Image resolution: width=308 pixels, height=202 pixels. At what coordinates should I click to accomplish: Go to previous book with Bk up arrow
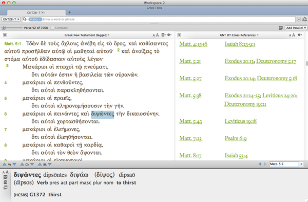tap(40, 164)
